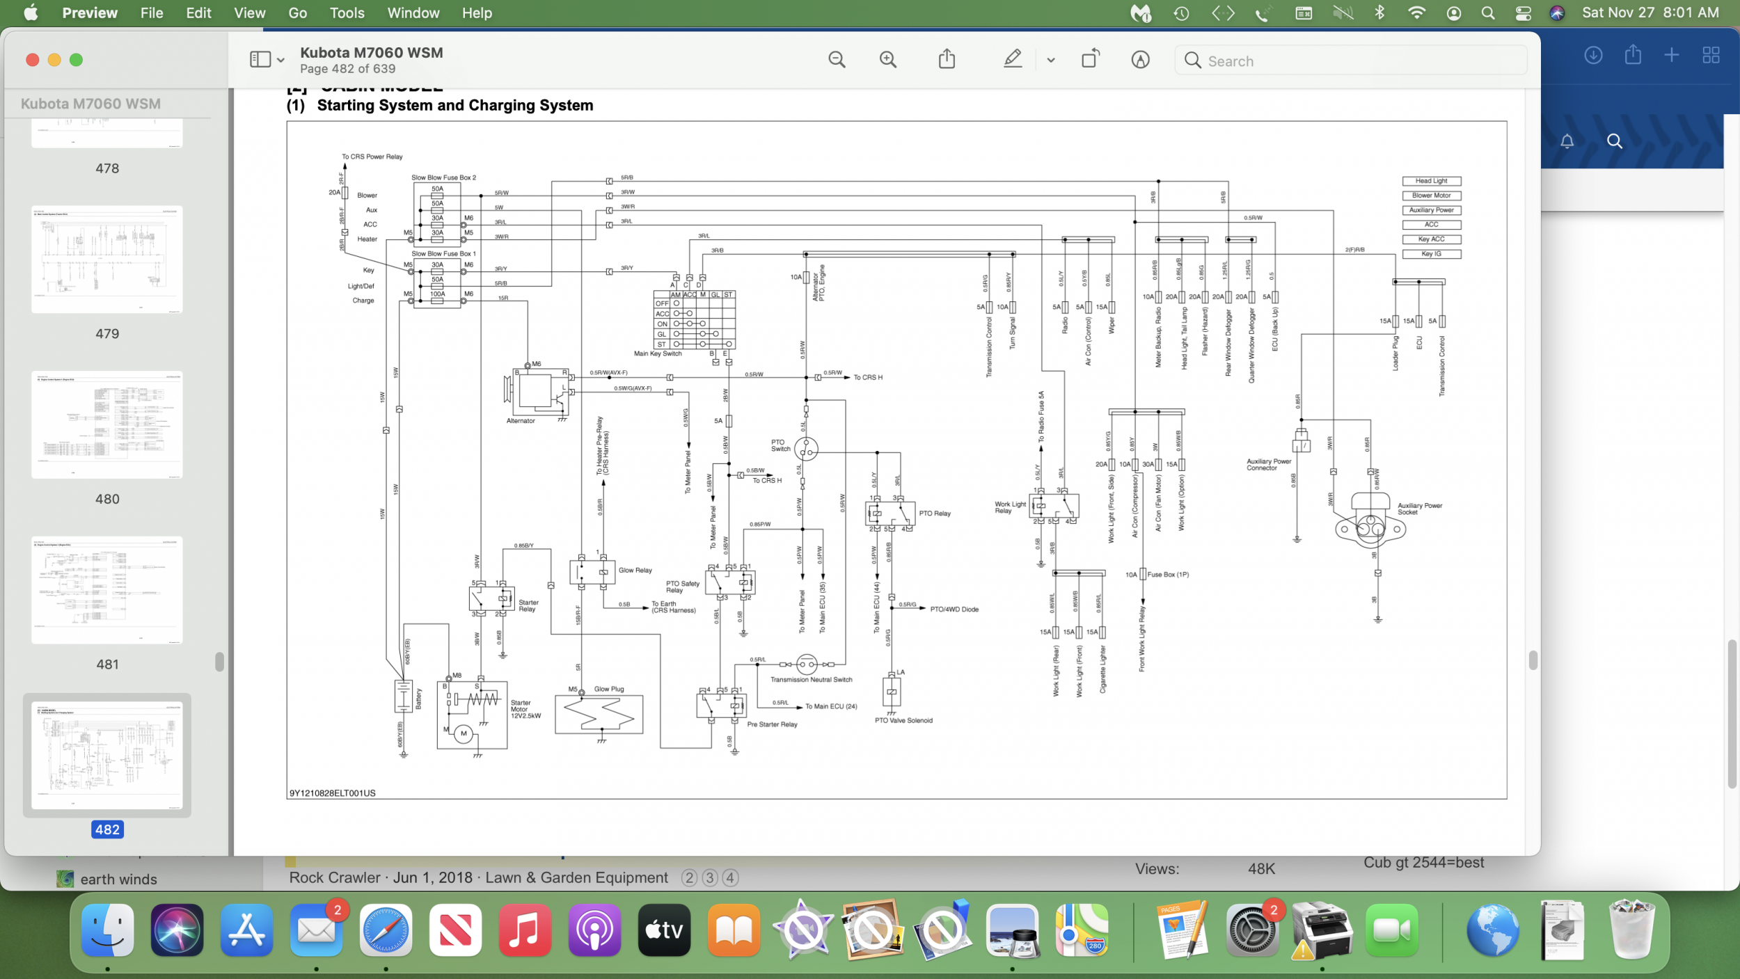Select page 479 thumbnail

click(107, 260)
